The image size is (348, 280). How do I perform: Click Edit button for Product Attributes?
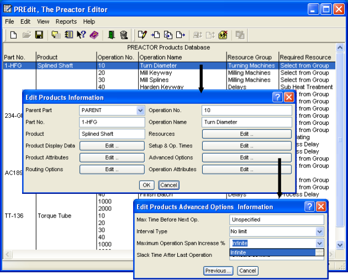coord(112,157)
